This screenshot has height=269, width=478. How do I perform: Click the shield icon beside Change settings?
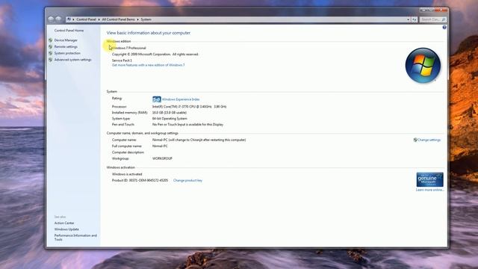415,140
